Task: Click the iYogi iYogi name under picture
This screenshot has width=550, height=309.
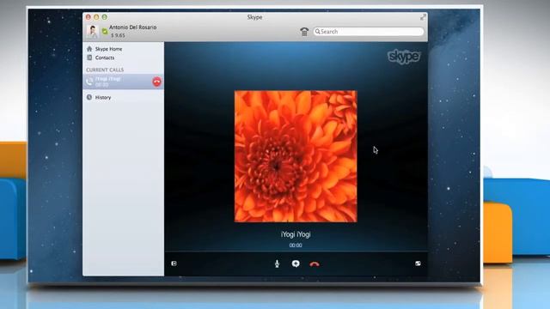Action: (x=296, y=234)
